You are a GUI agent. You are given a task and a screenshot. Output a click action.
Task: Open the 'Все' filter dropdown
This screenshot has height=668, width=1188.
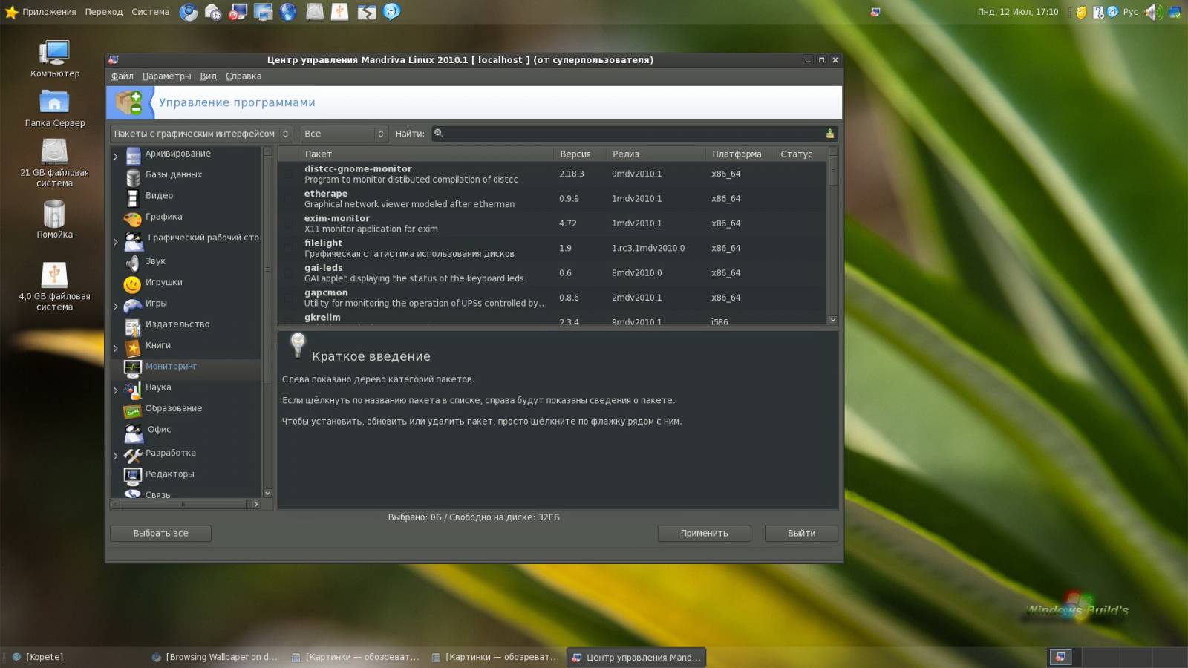pyautogui.click(x=345, y=134)
